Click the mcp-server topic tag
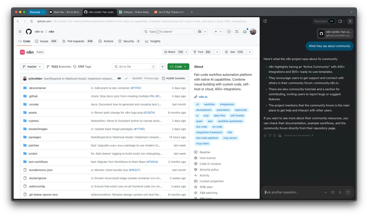 (x=230, y=138)
